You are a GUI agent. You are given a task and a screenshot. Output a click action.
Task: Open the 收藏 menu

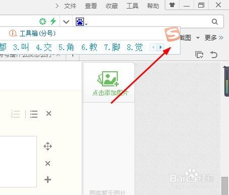(x=112, y=6)
